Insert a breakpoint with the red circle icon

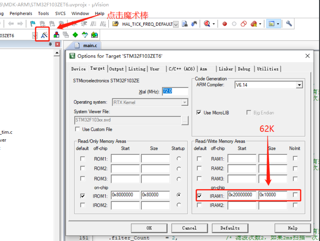click(x=225, y=24)
